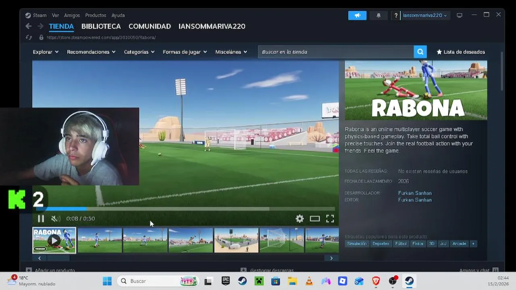Unmute the trailer volume icon
516x290 pixels.
[x=56, y=219]
